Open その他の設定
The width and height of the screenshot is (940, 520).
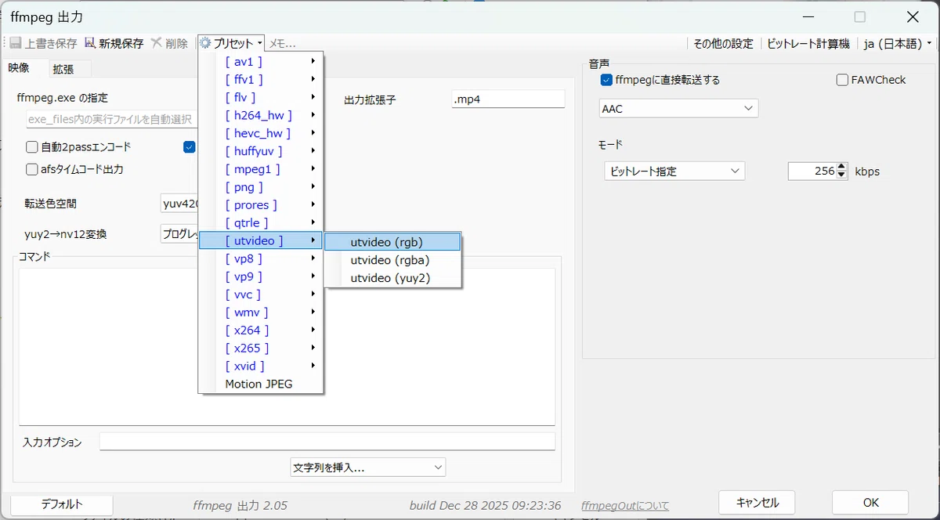(x=723, y=44)
